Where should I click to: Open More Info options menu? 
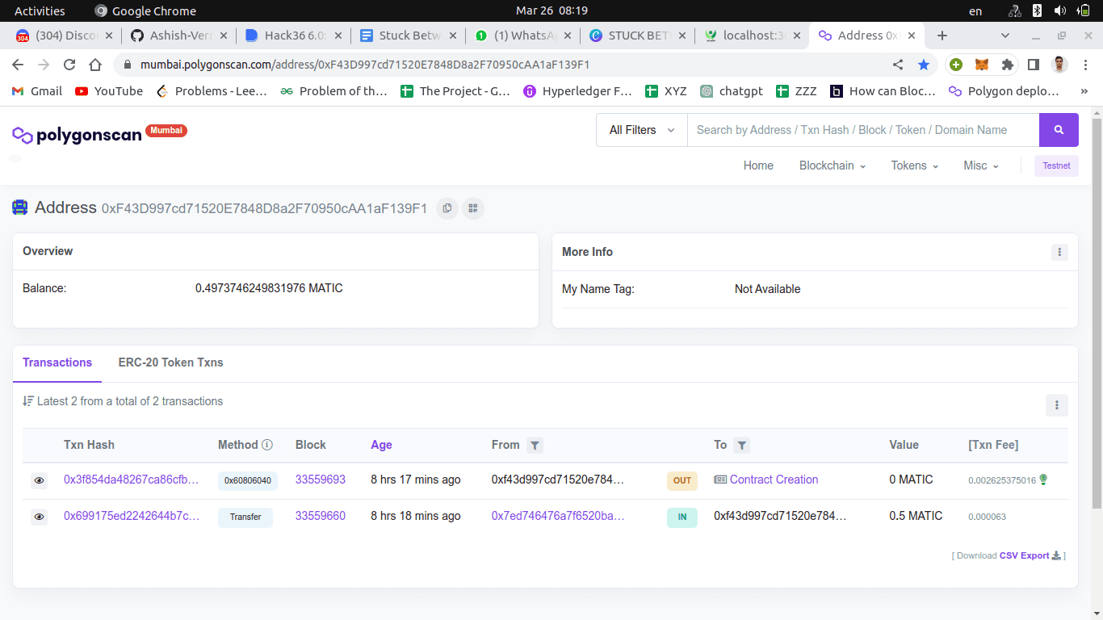click(x=1059, y=252)
